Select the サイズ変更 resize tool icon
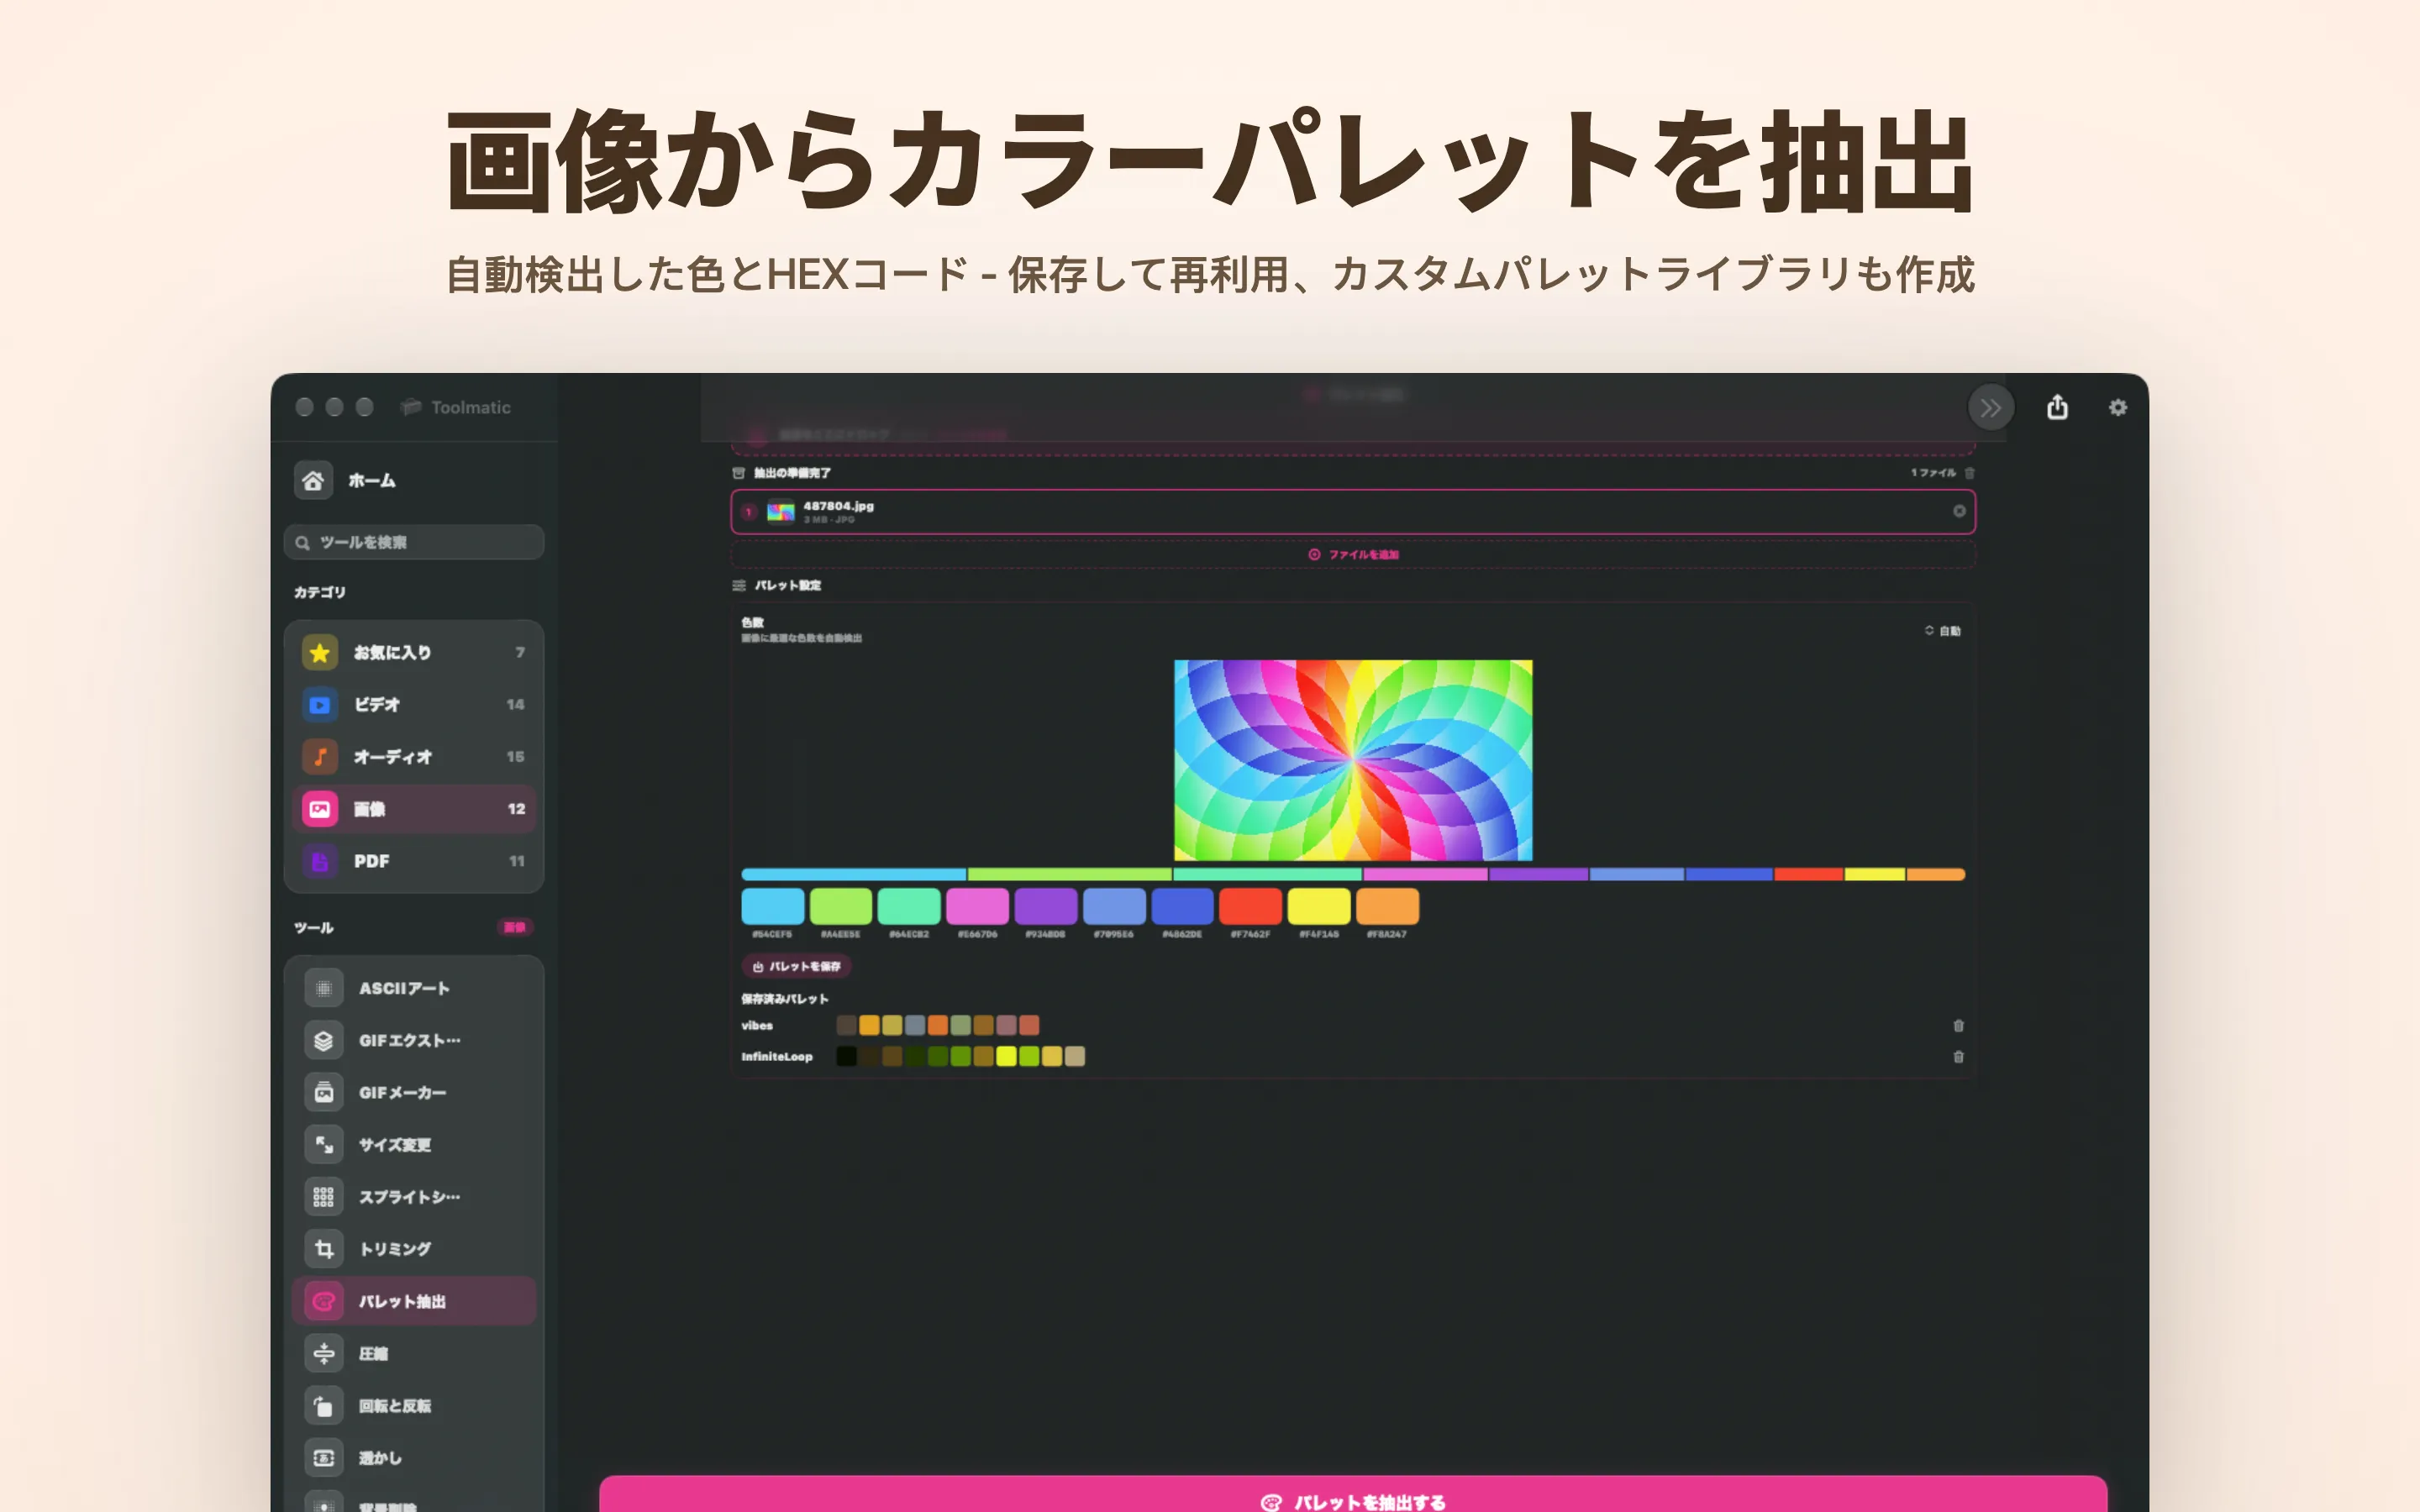 324,1144
